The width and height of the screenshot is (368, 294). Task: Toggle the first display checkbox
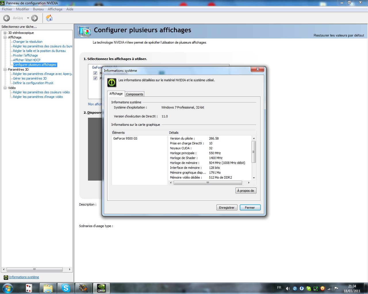click(x=95, y=73)
